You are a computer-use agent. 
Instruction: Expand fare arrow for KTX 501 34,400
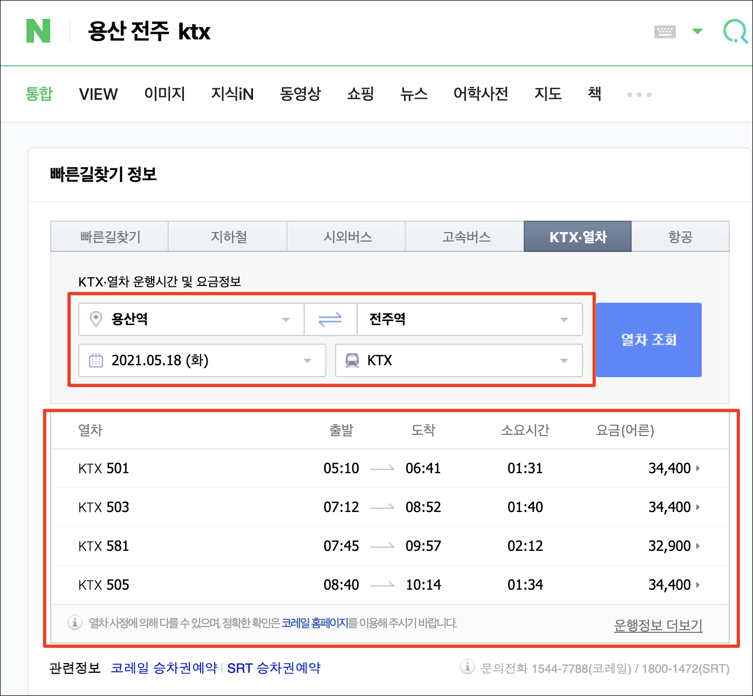pos(698,468)
